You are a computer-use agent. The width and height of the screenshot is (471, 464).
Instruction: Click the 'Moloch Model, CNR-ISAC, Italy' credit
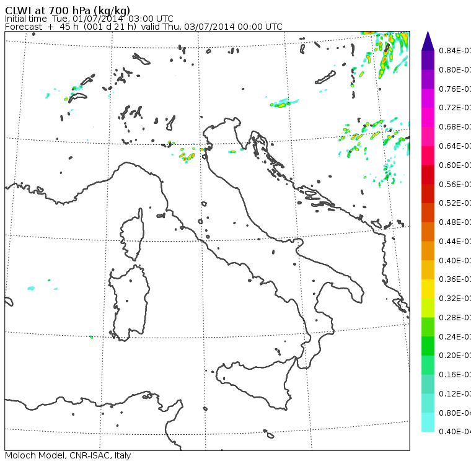pos(68,455)
